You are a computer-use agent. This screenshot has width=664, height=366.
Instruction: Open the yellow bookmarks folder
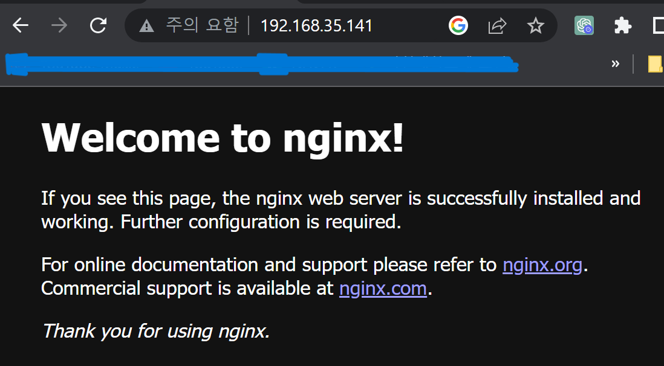pos(656,64)
